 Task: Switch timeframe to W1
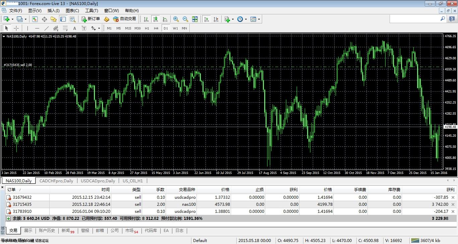coord(175,28)
